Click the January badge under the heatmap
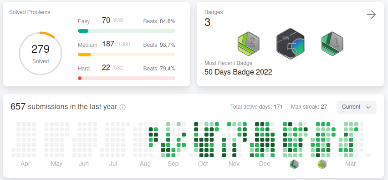The image size is (388, 180). point(294,164)
